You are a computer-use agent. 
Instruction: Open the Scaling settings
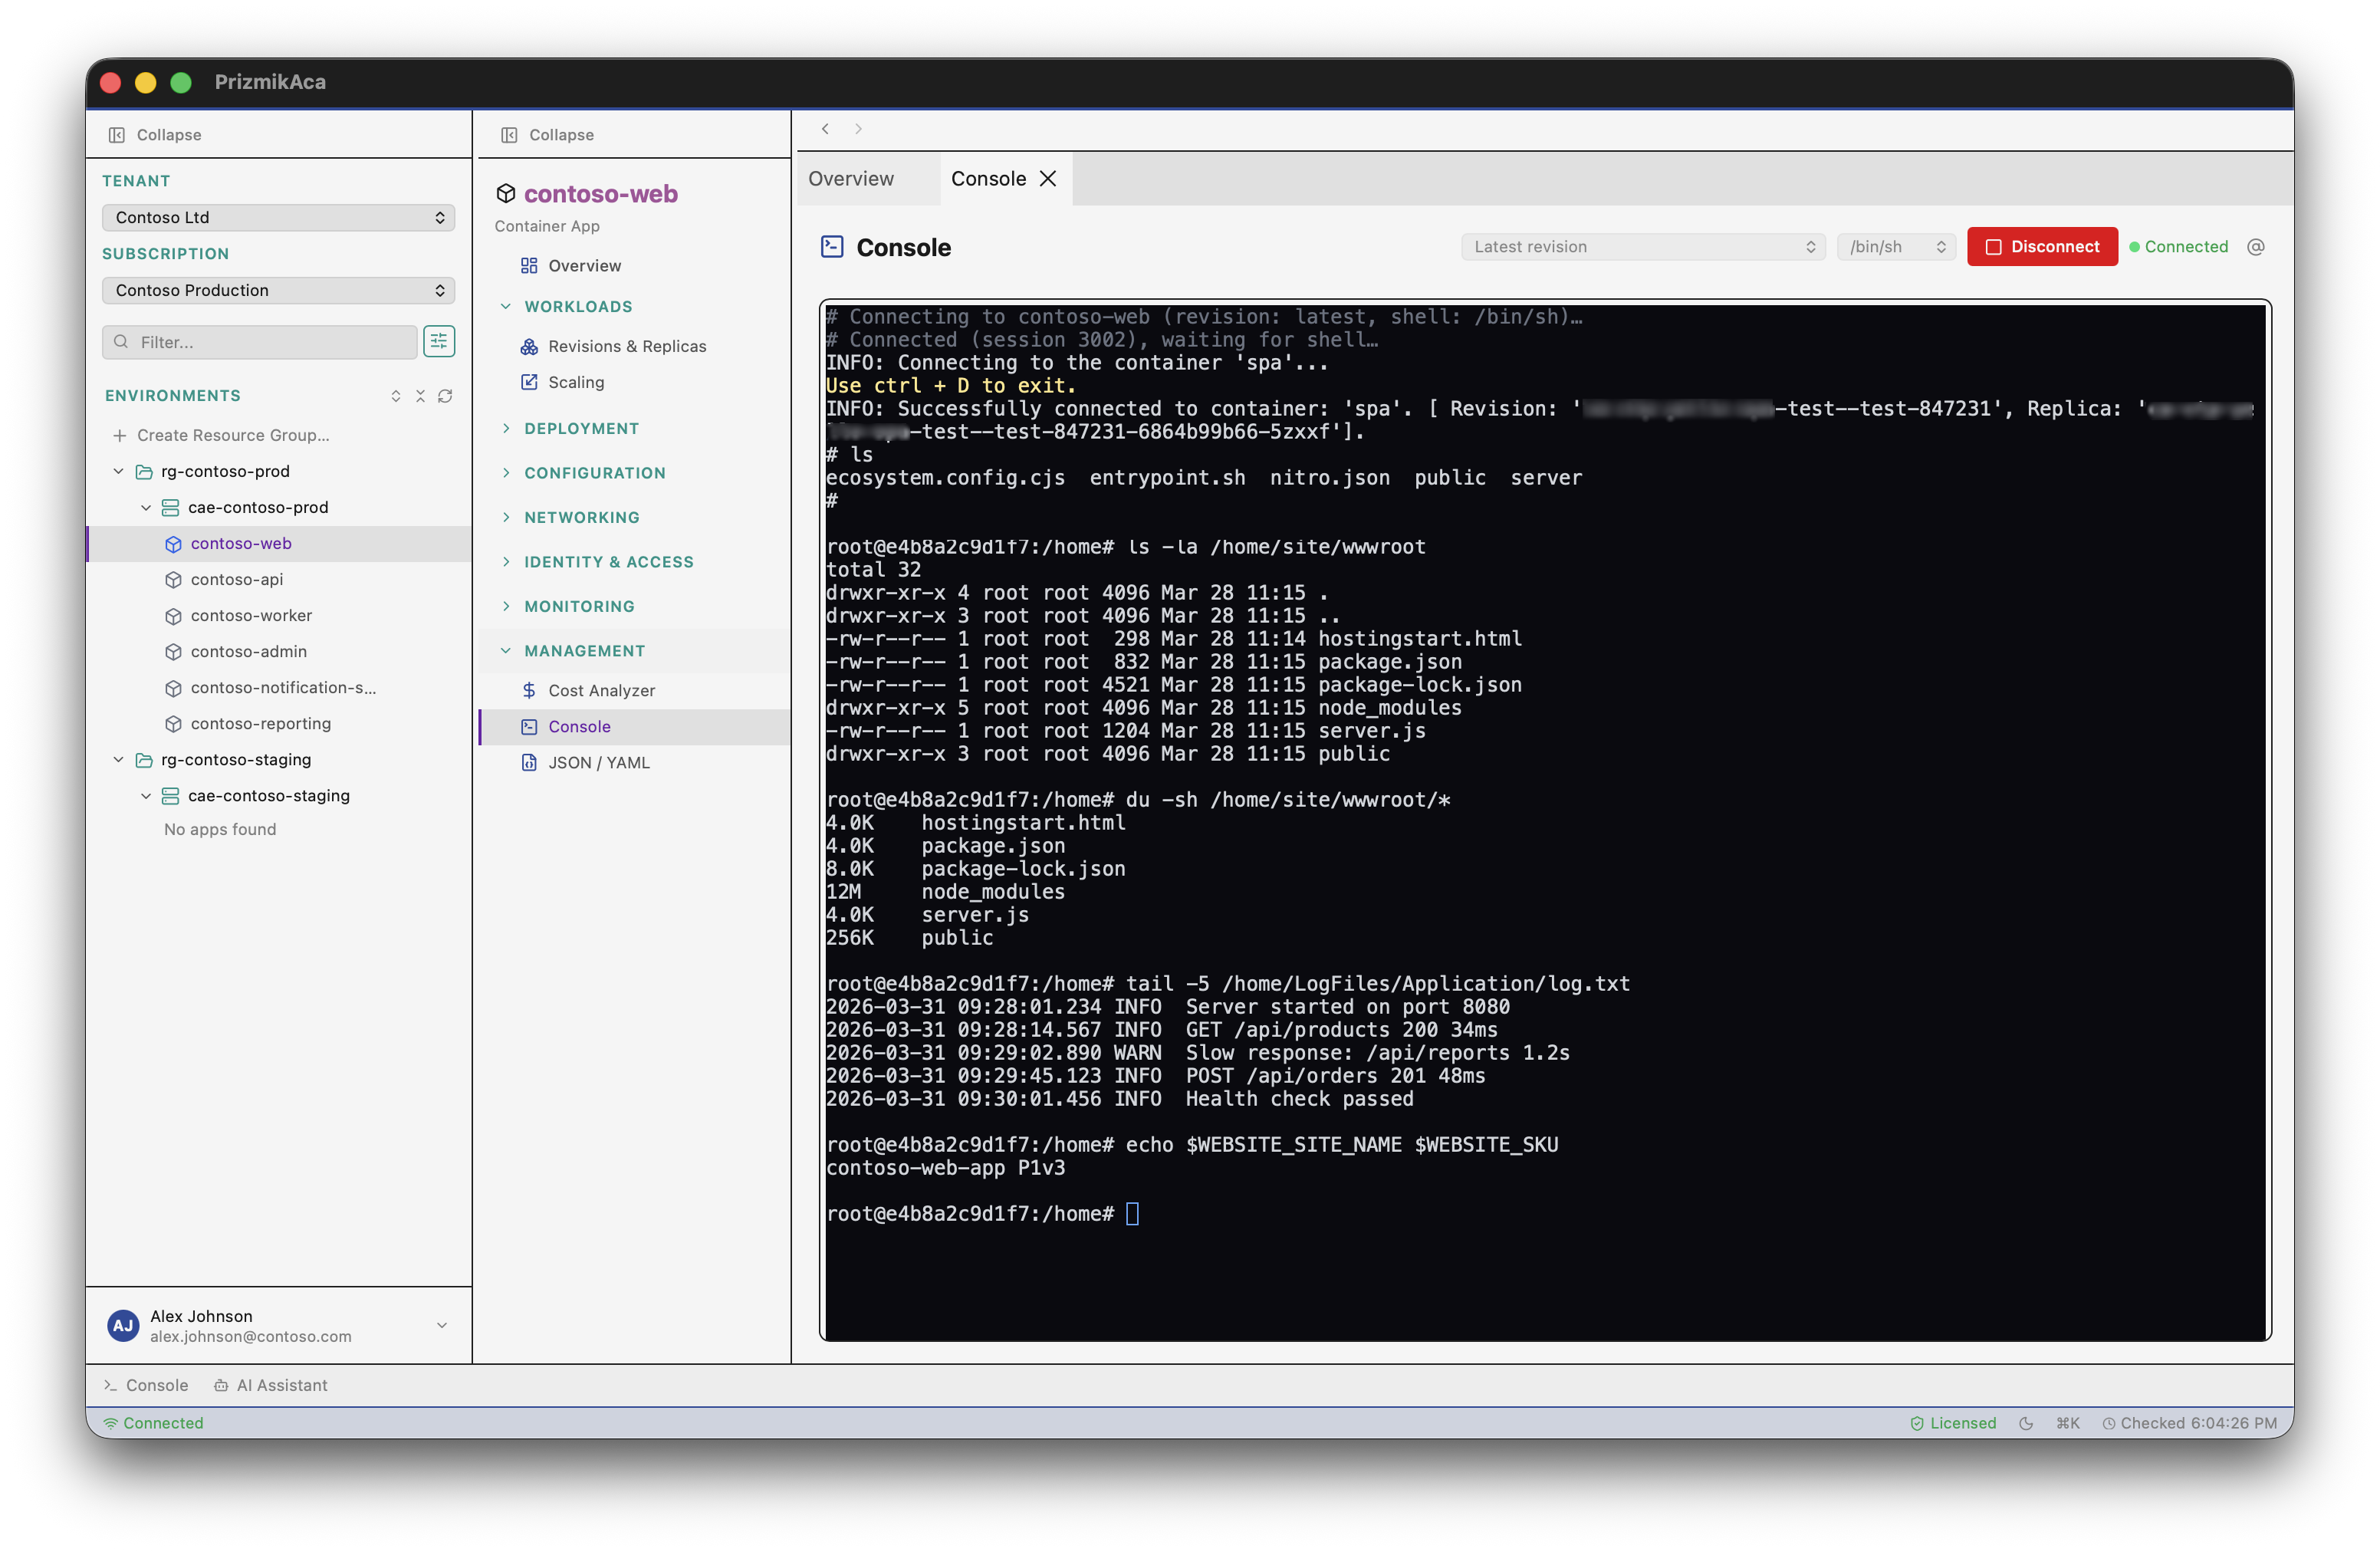pos(575,382)
